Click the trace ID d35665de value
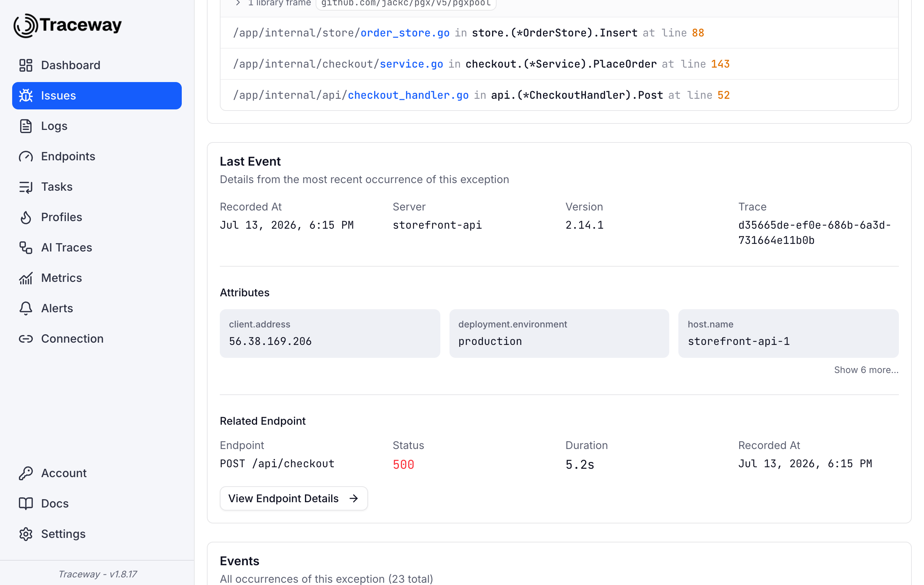The width and height of the screenshot is (924, 585). [814, 233]
